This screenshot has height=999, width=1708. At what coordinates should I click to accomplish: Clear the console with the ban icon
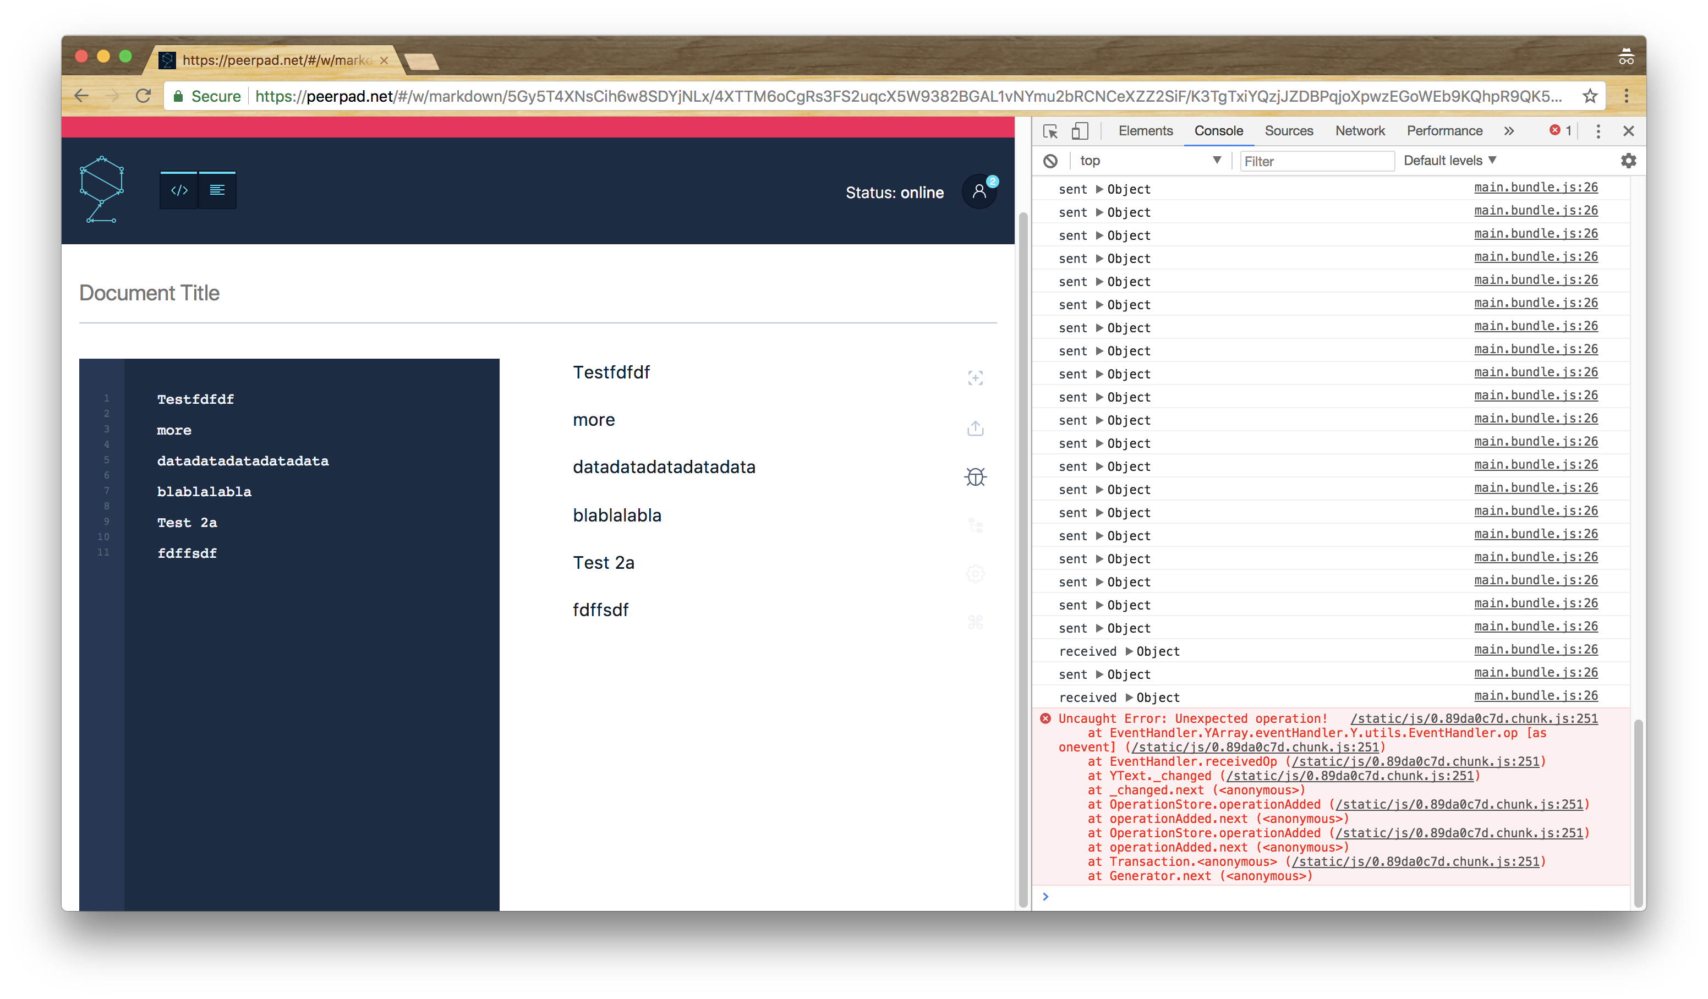(1050, 161)
